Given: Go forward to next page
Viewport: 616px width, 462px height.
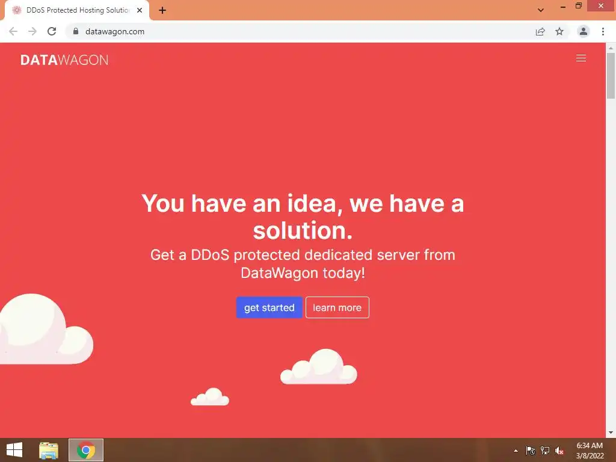Looking at the screenshot, I should point(32,31).
